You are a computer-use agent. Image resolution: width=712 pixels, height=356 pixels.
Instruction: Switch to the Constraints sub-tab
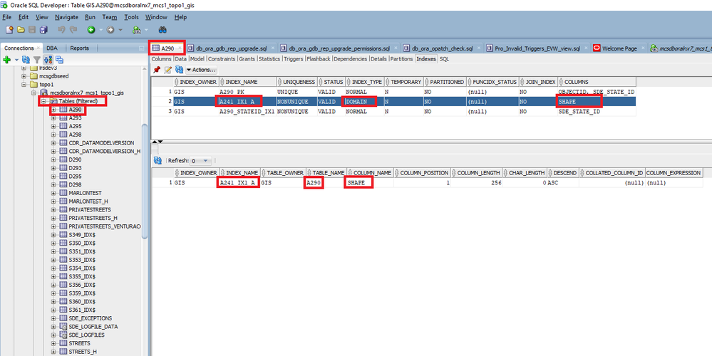(x=222, y=59)
